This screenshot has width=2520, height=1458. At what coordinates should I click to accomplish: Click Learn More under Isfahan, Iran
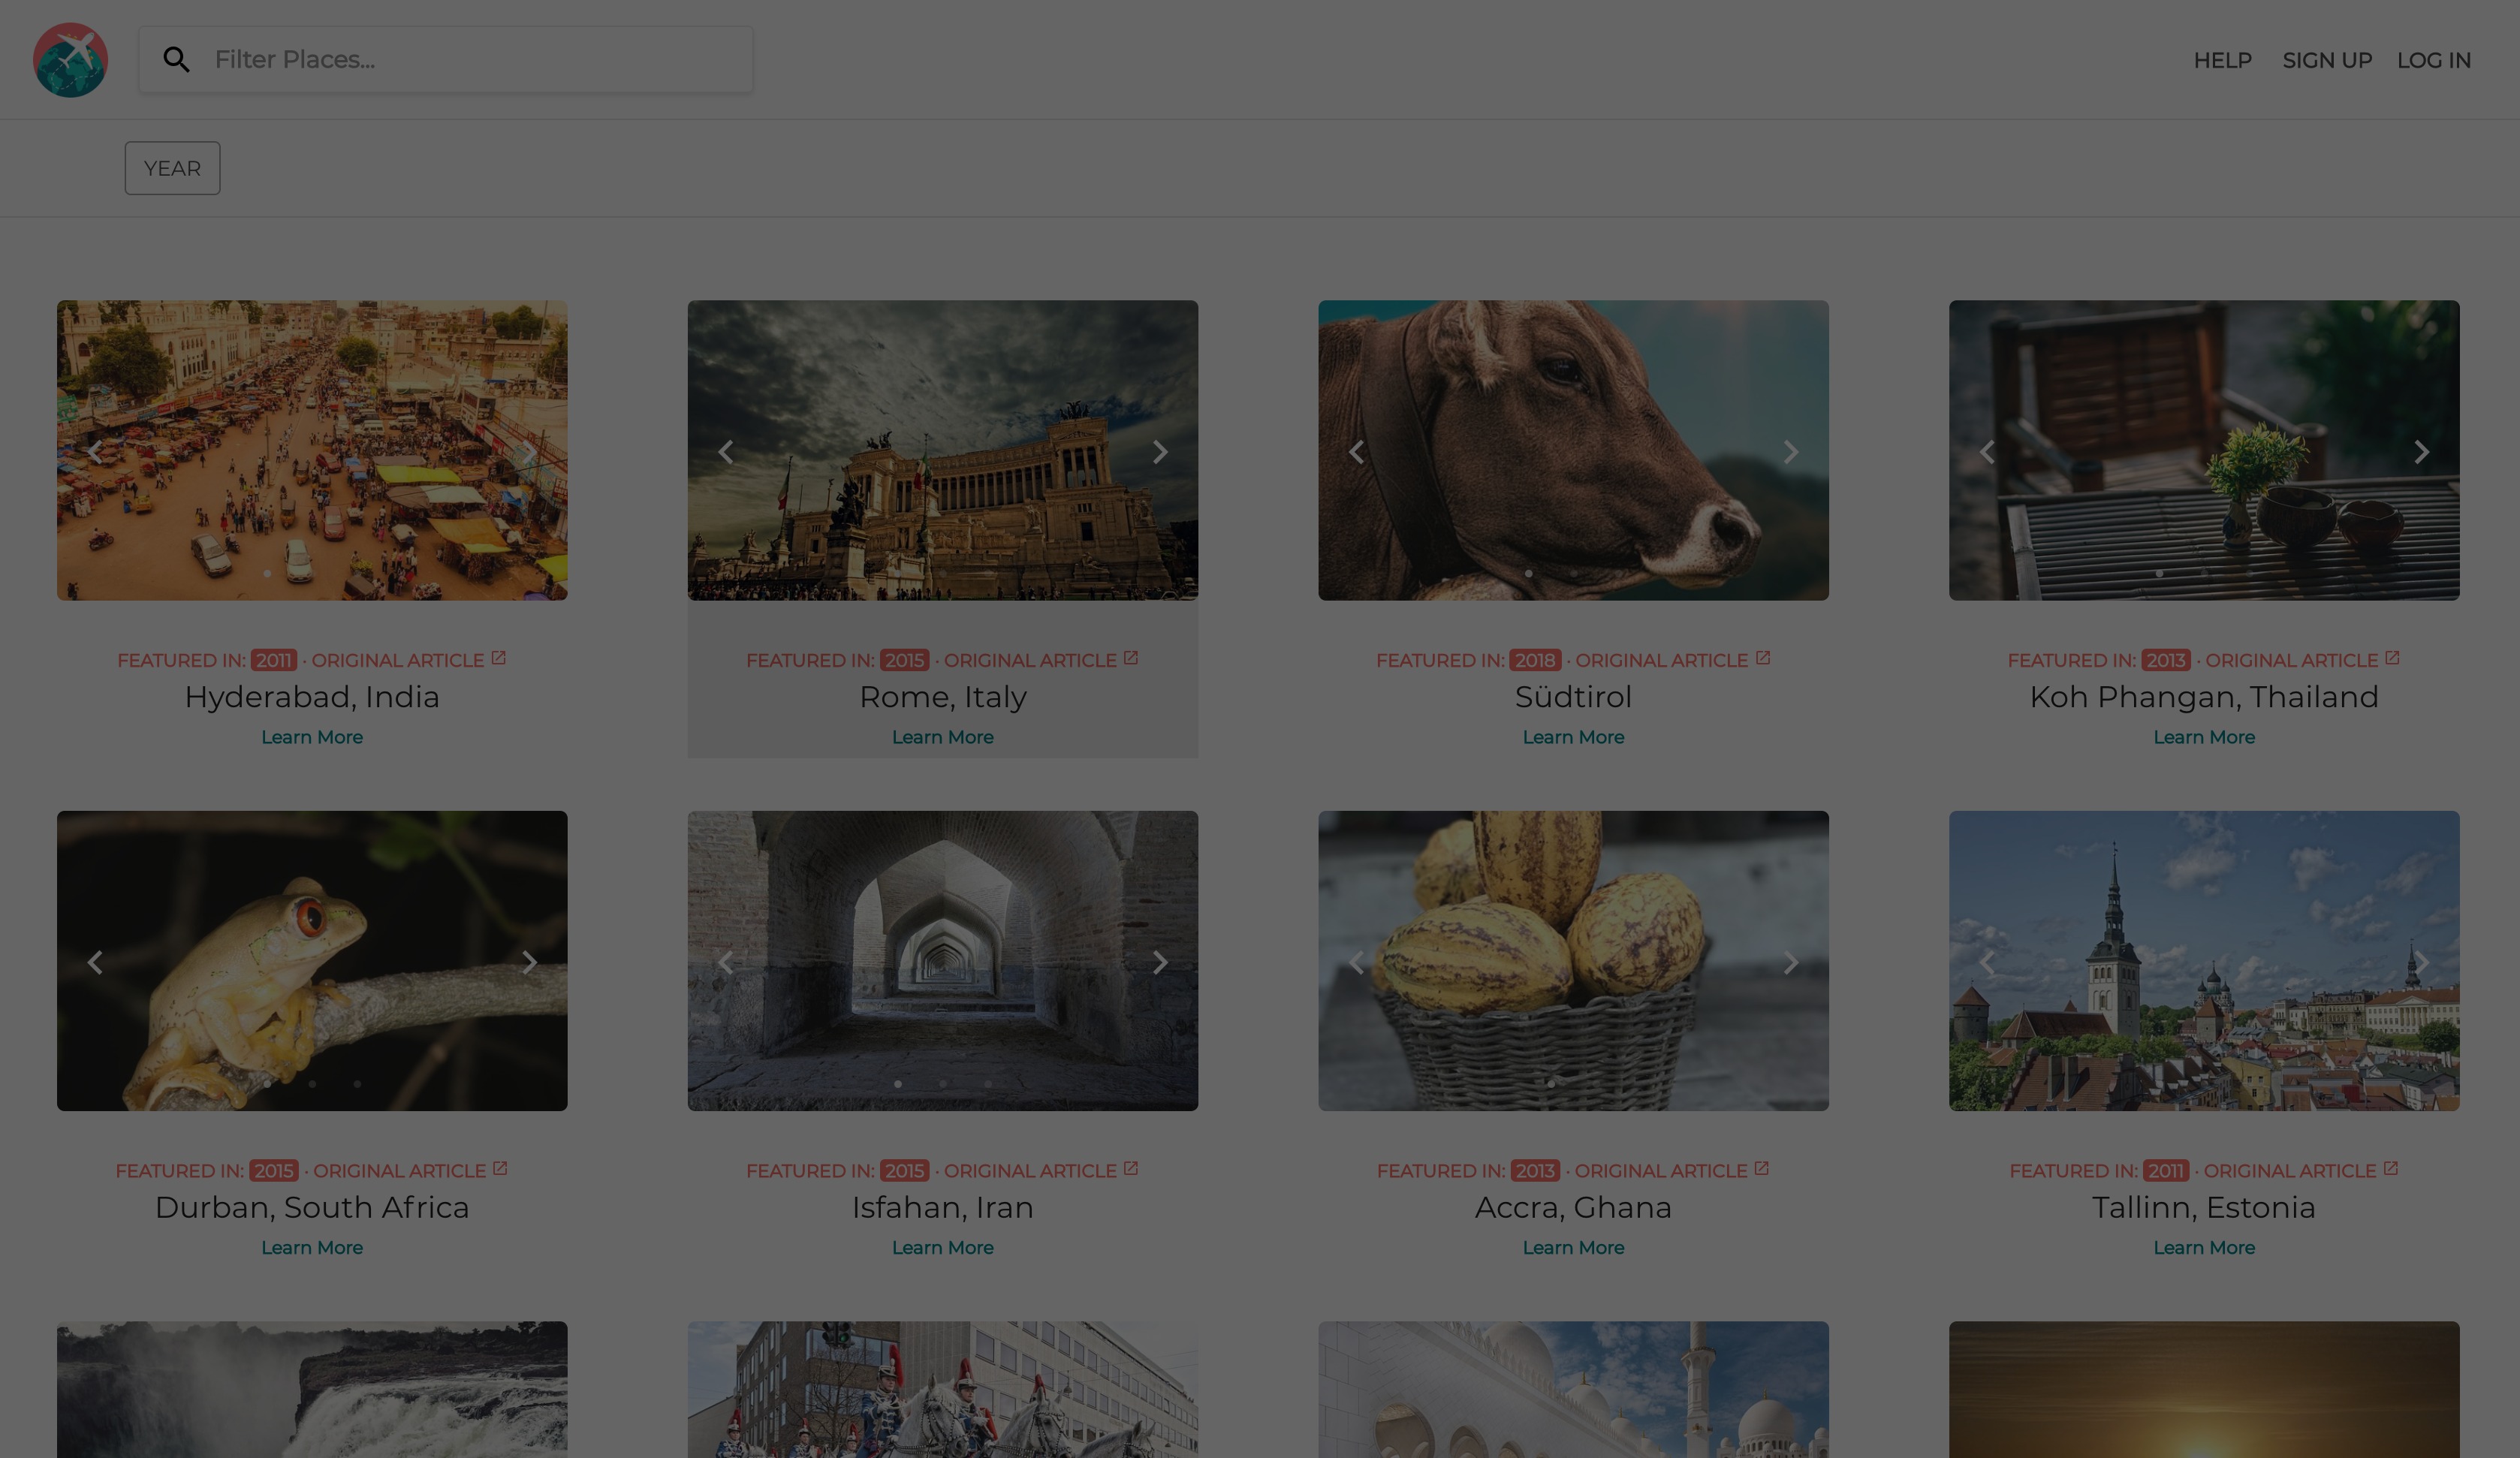click(x=943, y=1247)
